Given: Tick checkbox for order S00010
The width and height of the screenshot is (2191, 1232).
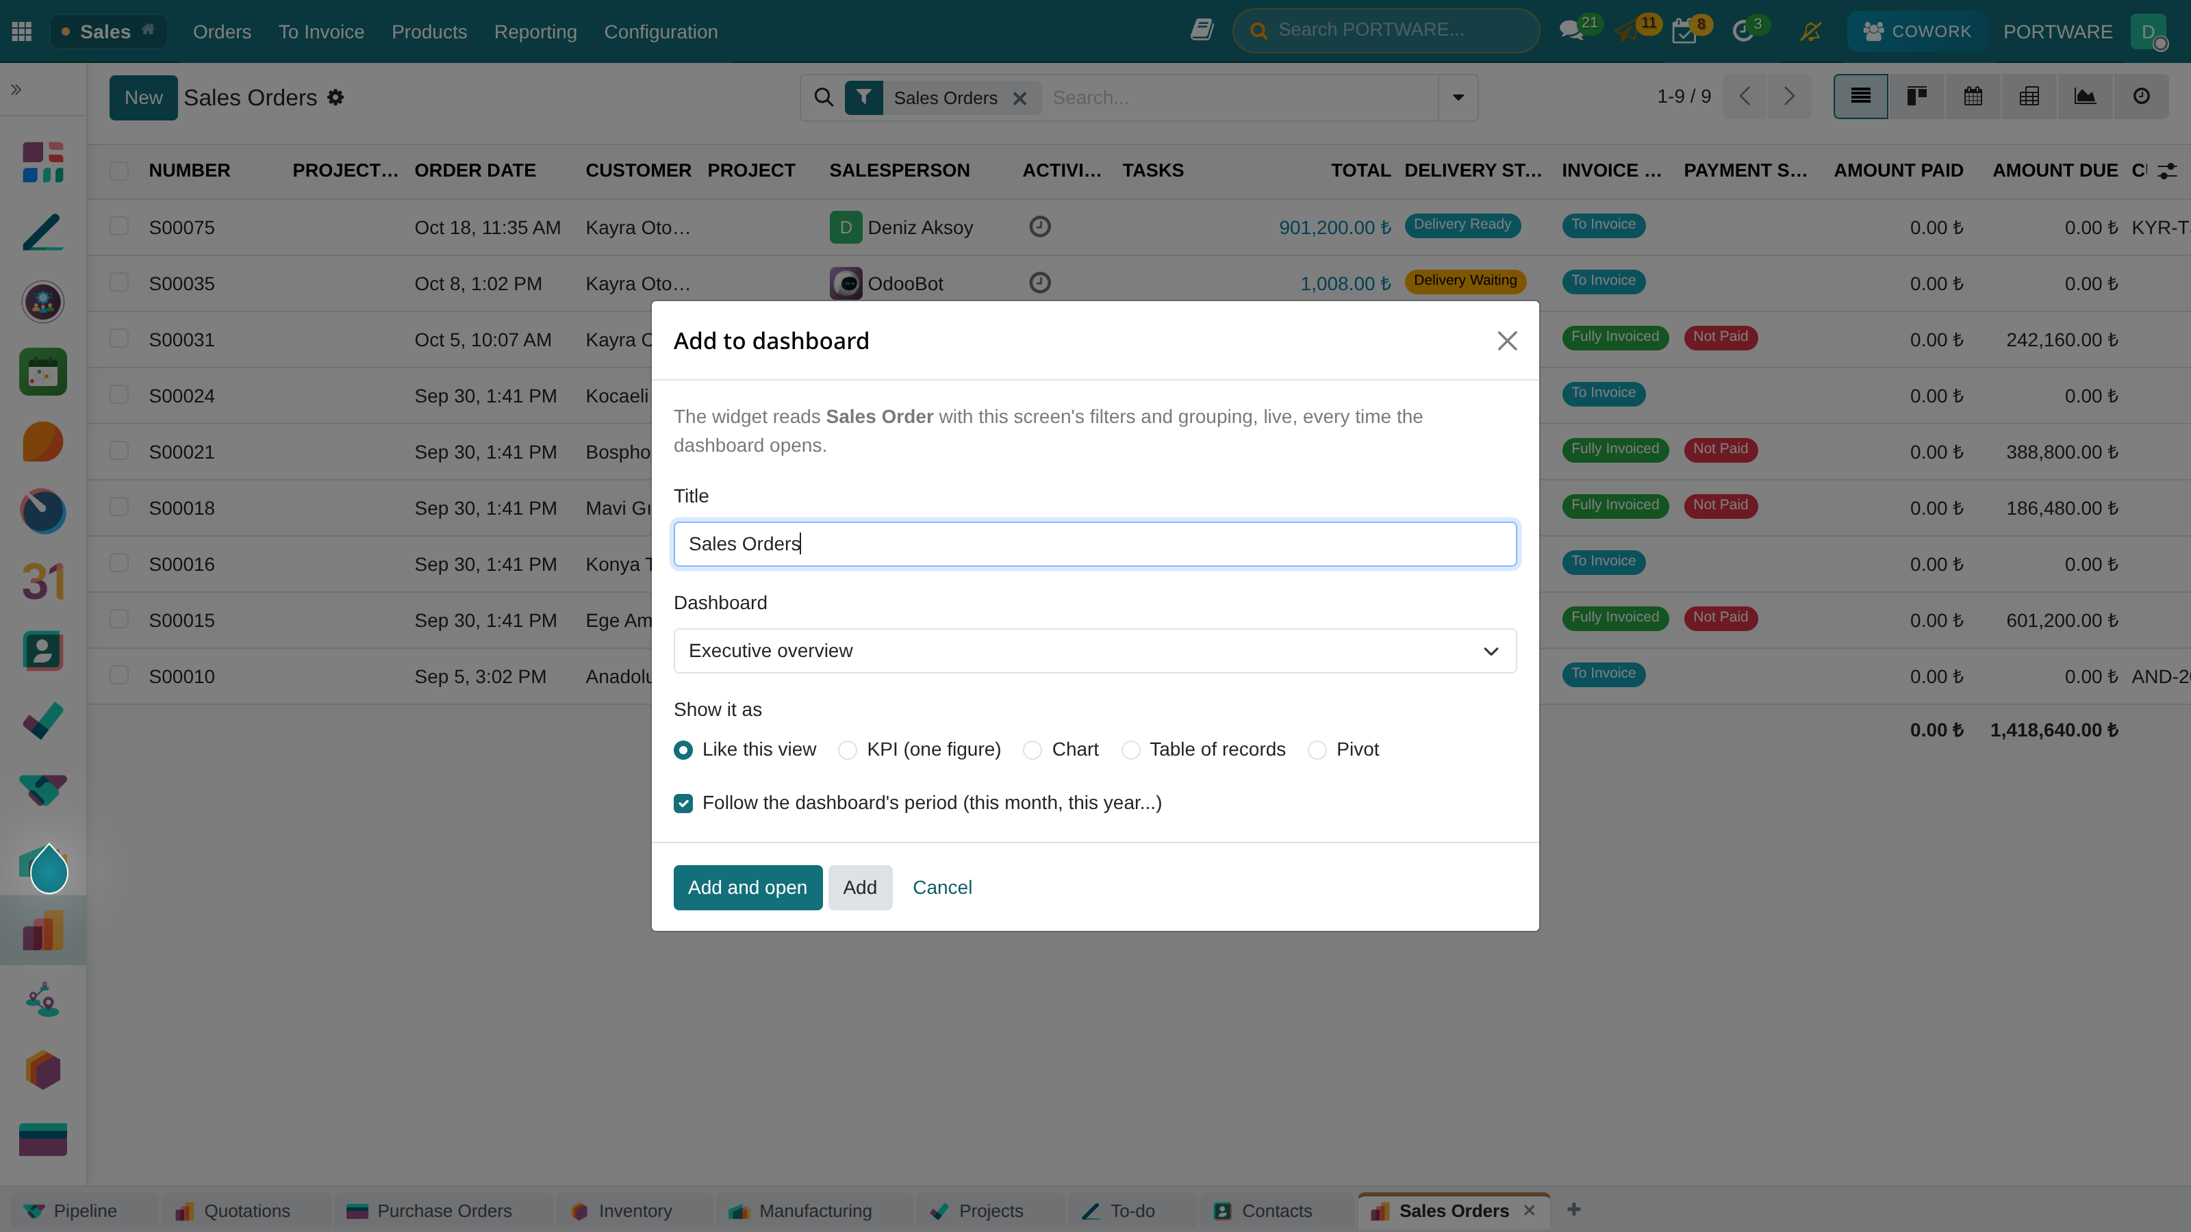Looking at the screenshot, I should point(119,675).
